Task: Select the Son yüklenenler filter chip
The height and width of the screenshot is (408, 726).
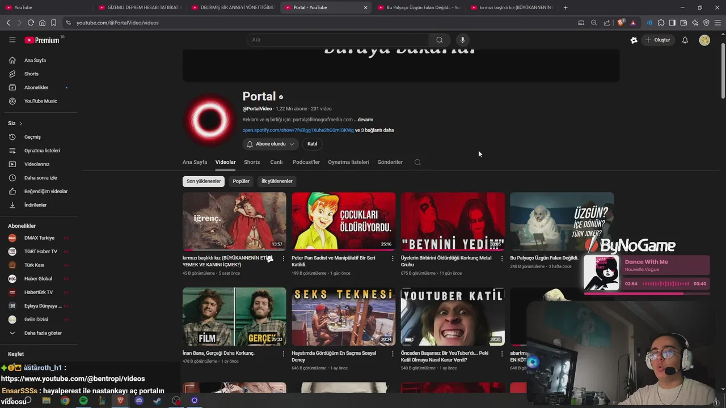Action: pos(204,181)
